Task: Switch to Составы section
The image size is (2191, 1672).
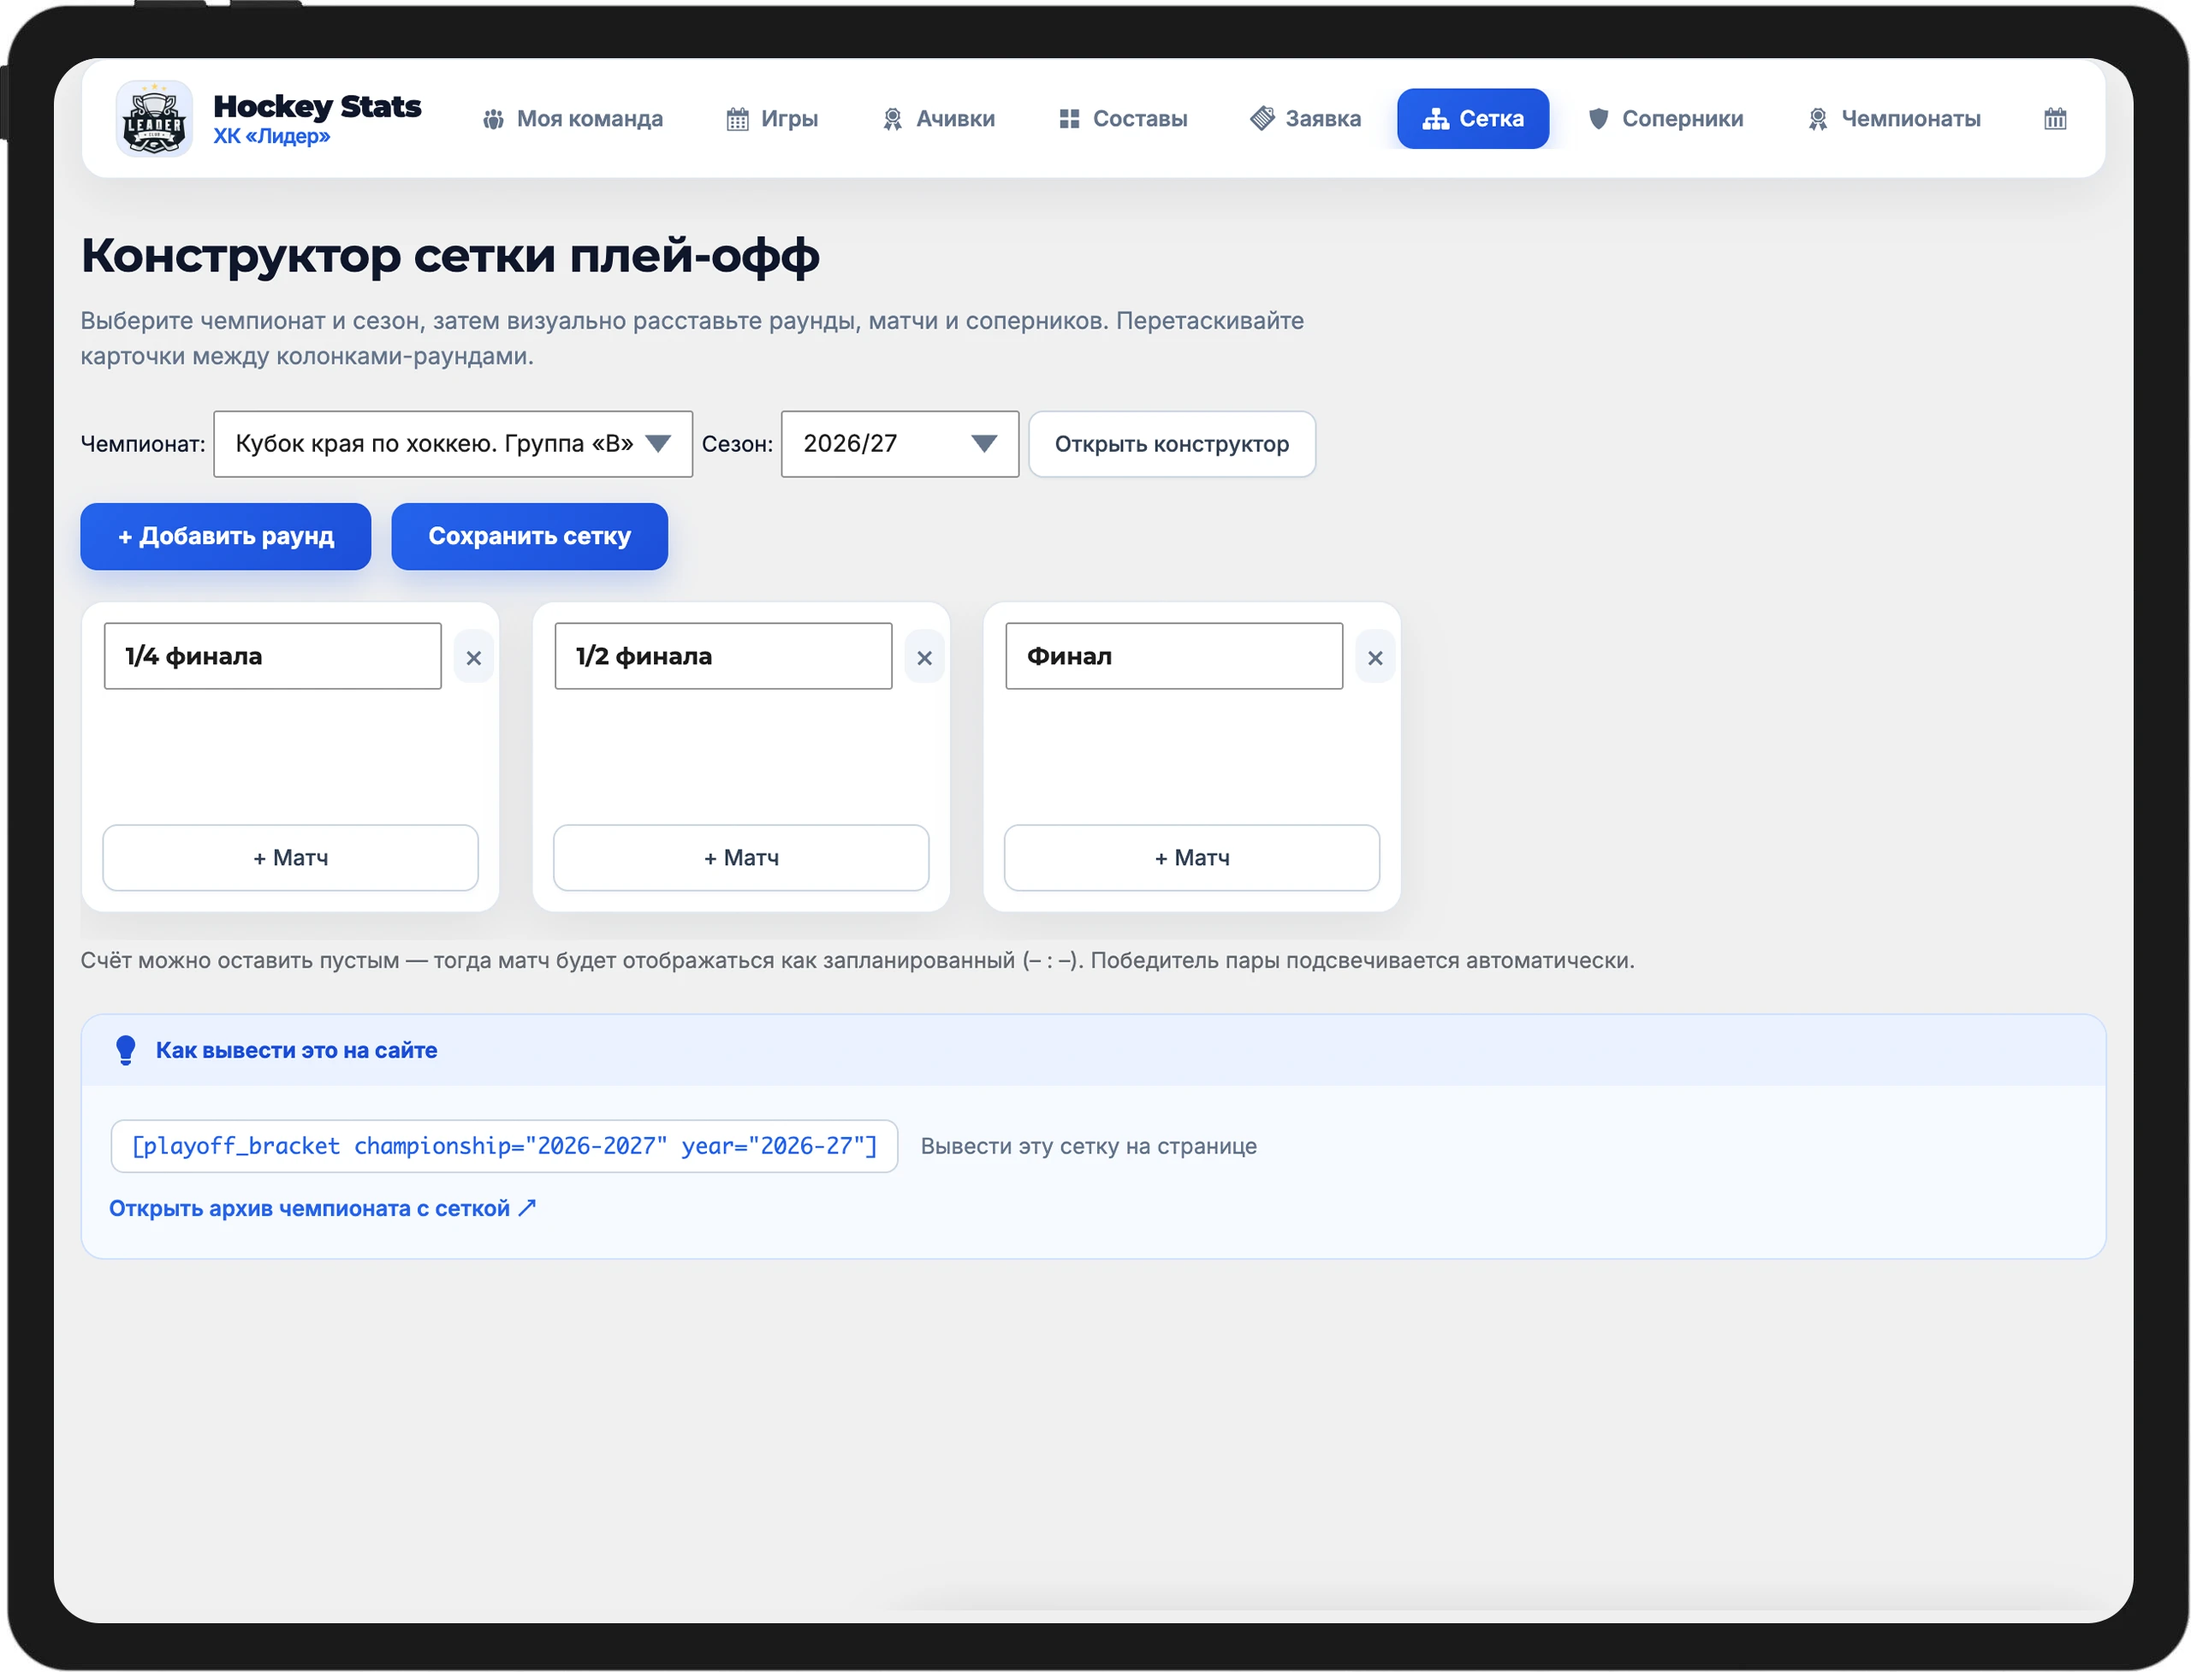Action: pos(1123,118)
